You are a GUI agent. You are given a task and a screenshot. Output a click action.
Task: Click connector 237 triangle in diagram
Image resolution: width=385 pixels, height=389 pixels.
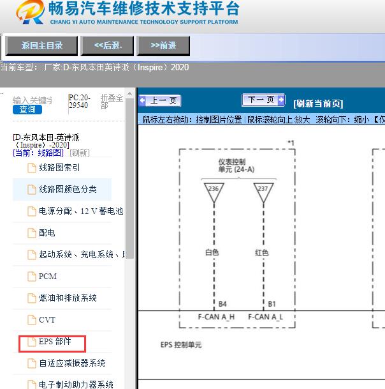click(263, 192)
